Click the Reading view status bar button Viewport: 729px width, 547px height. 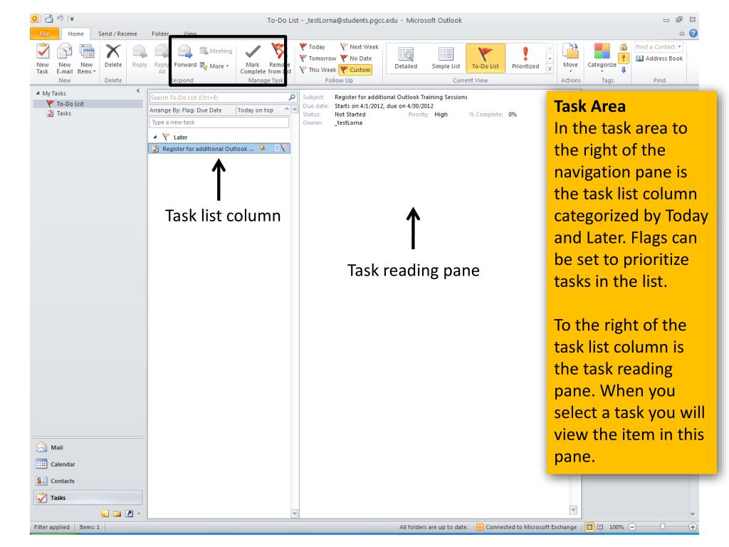pos(599,527)
